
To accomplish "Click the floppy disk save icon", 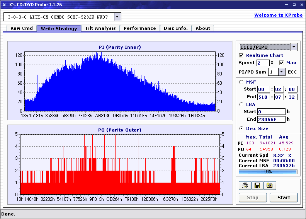I will pyautogui.click(x=257, y=186).
